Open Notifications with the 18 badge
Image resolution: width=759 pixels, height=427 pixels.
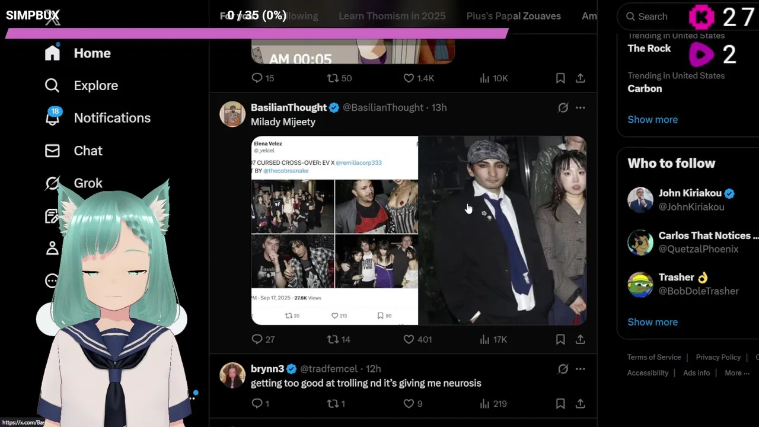[98, 118]
